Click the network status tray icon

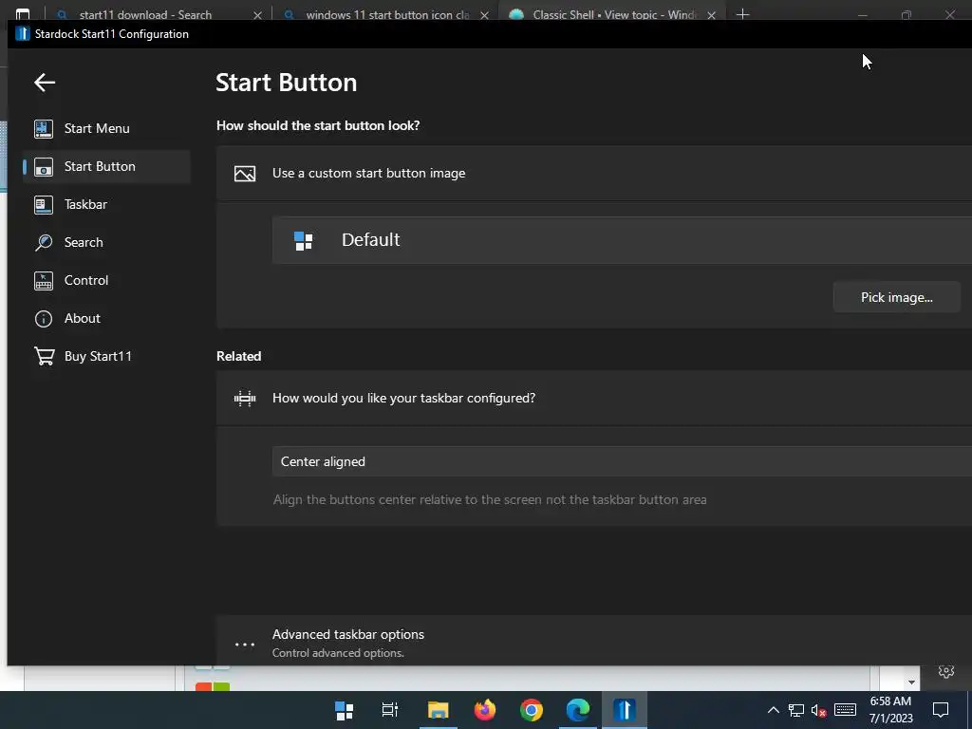coord(796,710)
